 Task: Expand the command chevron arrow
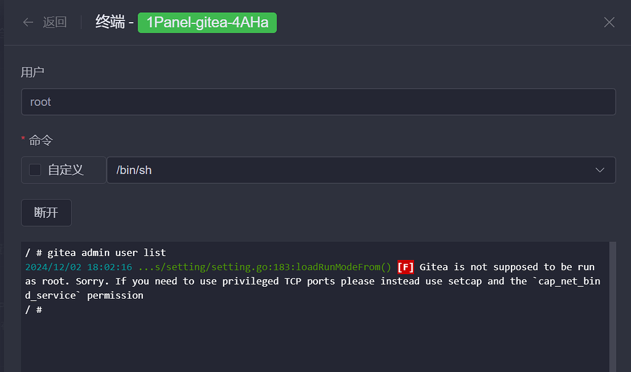point(600,170)
